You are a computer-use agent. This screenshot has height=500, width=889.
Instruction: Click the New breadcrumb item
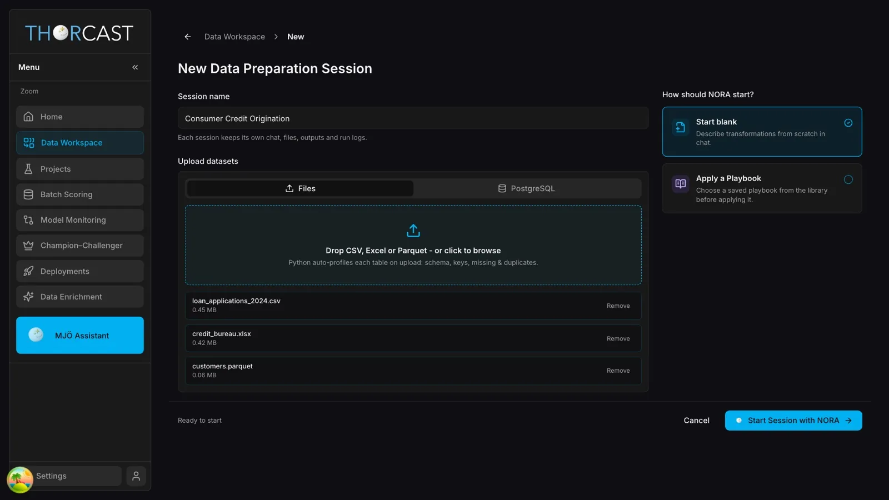tap(296, 37)
